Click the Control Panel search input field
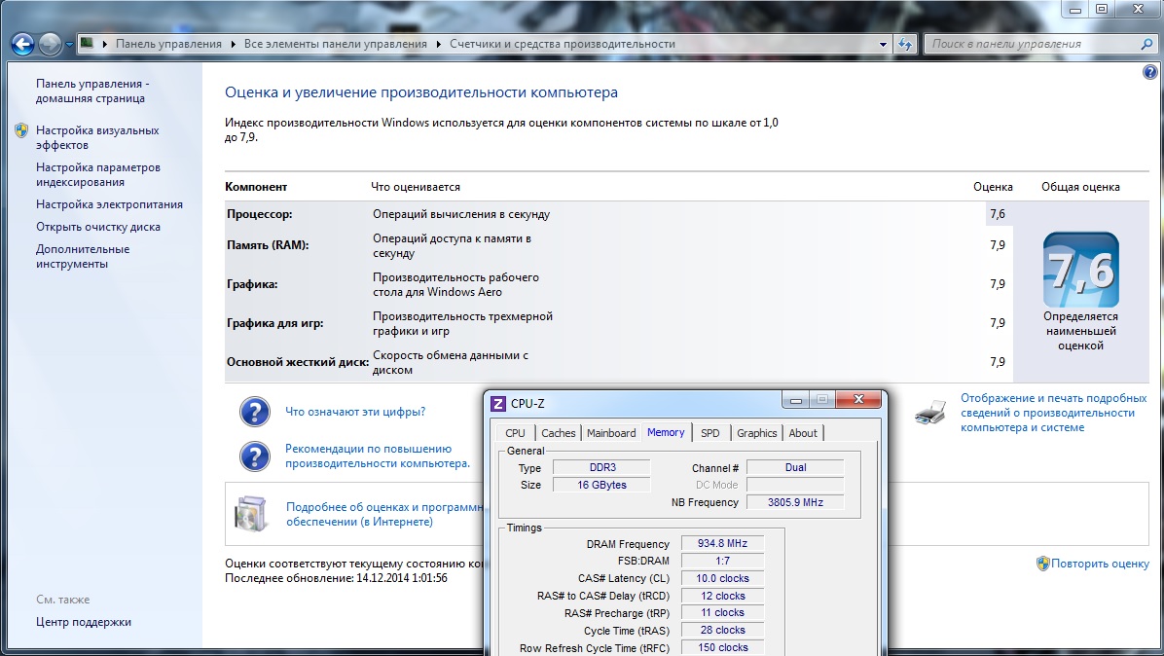The image size is (1164, 656). coord(1032,44)
